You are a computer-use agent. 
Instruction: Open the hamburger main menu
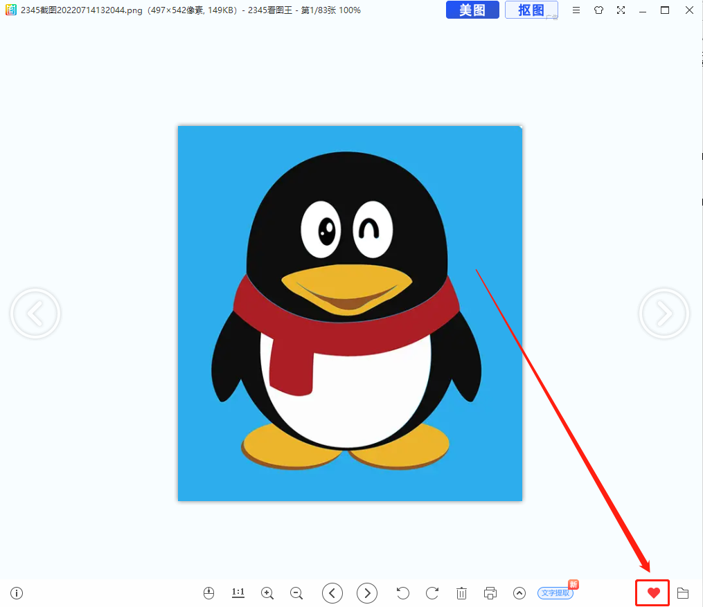[576, 10]
